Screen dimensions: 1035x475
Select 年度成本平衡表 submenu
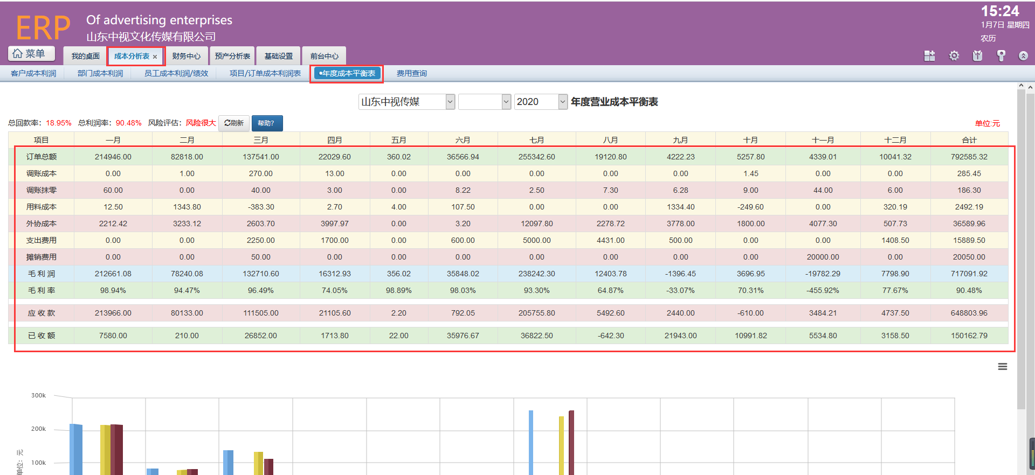[347, 73]
